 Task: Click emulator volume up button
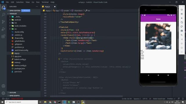(182, 14)
